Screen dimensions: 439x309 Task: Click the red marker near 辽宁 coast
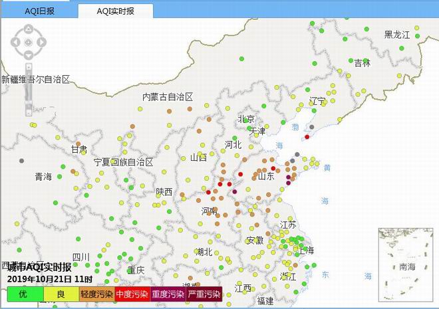(x=307, y=137)
